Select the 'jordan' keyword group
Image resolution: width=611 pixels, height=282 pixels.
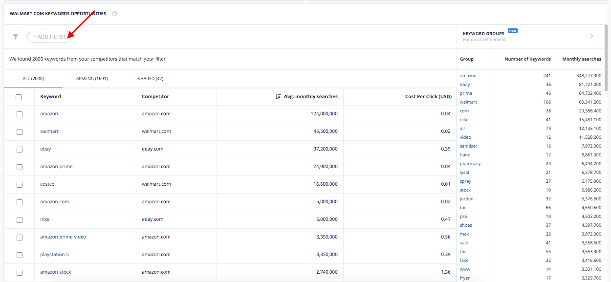[x=467, y=199]
